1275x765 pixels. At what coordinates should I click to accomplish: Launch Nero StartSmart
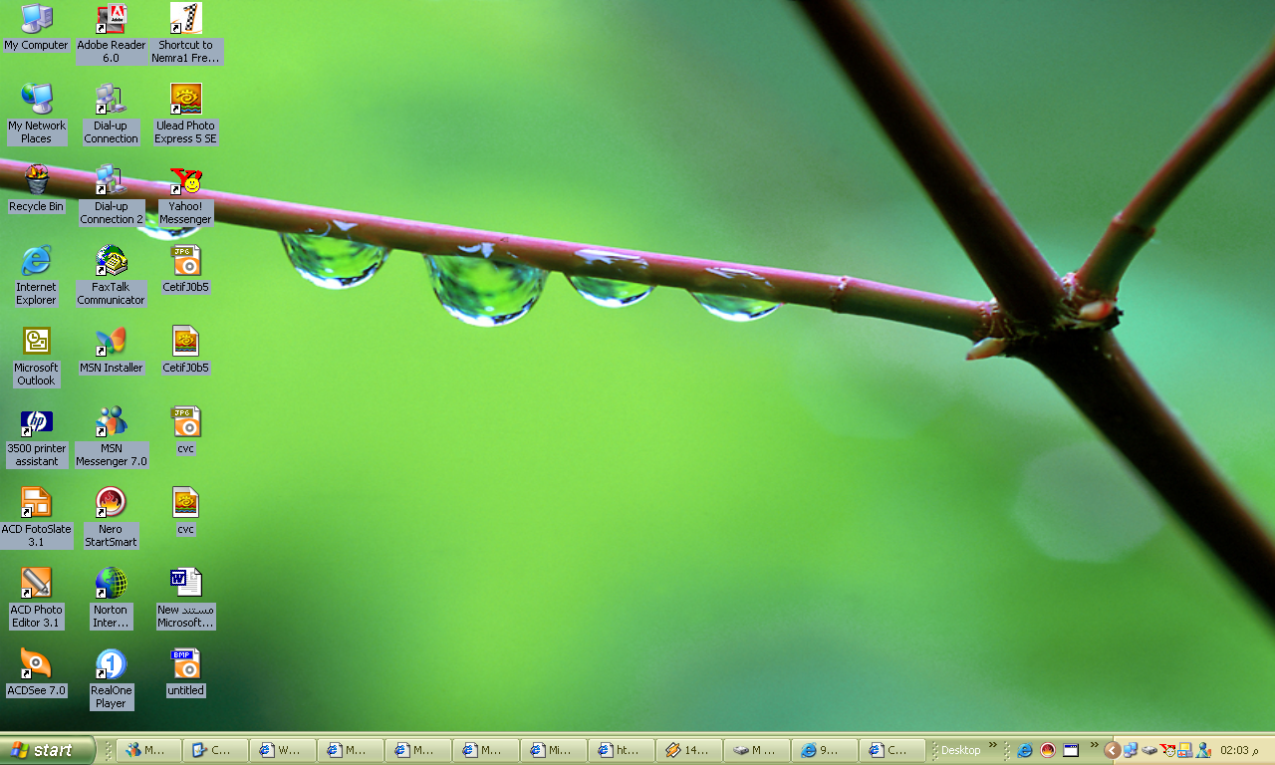point(111,518)
